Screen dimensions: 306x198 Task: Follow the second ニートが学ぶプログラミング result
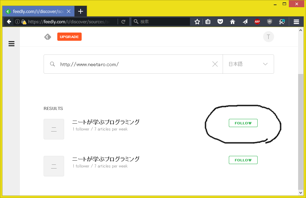click(243, 160)
